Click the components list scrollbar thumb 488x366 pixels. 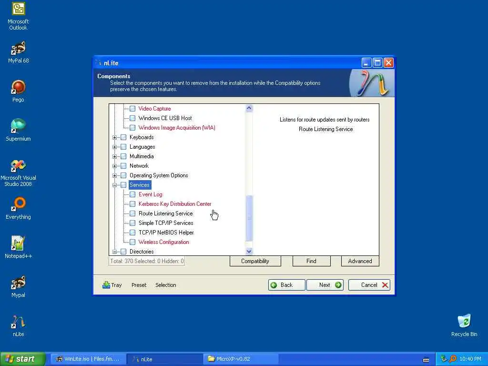249,218
